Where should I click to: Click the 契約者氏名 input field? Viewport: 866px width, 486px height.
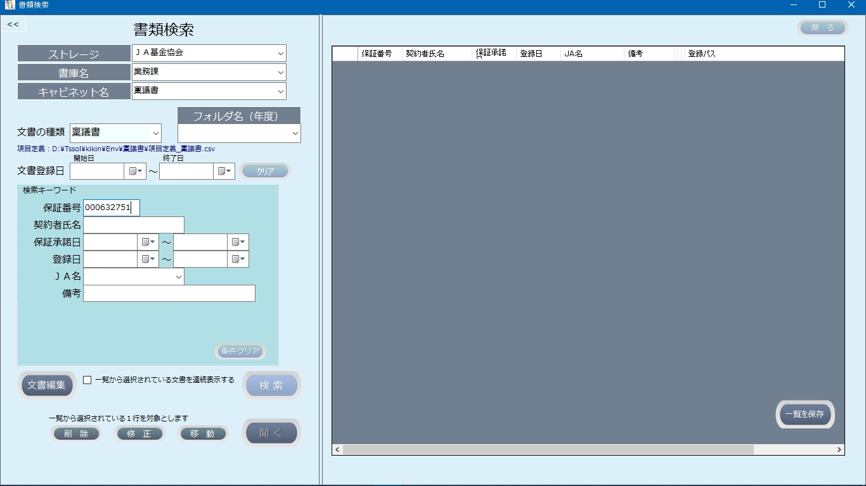(134, 225)
